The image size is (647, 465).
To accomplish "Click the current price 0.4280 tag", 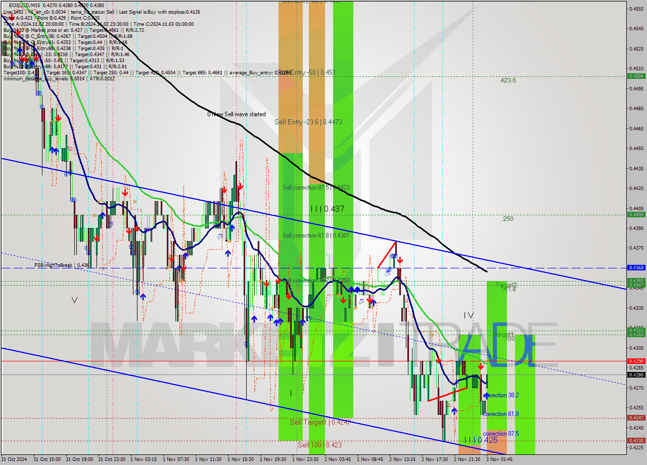I will pyautogui.click(x=635, y=375).
